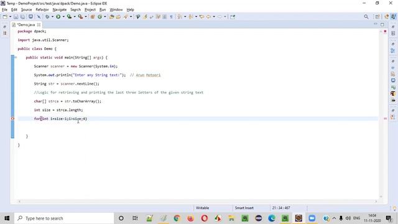Close the Demo.java editor tab
This screenshot has height=224, width=398.
click(x=39, y=25)
